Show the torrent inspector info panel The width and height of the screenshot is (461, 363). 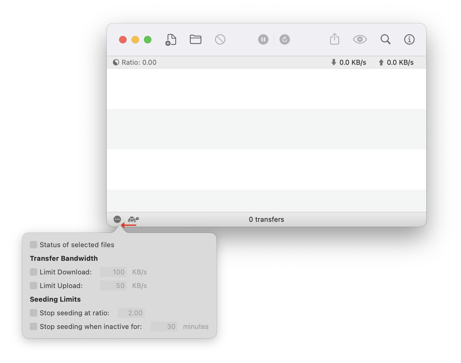pos(409,39)
